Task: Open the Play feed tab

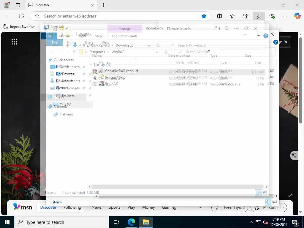Action: pyautogui.click(x=131, y=207)
